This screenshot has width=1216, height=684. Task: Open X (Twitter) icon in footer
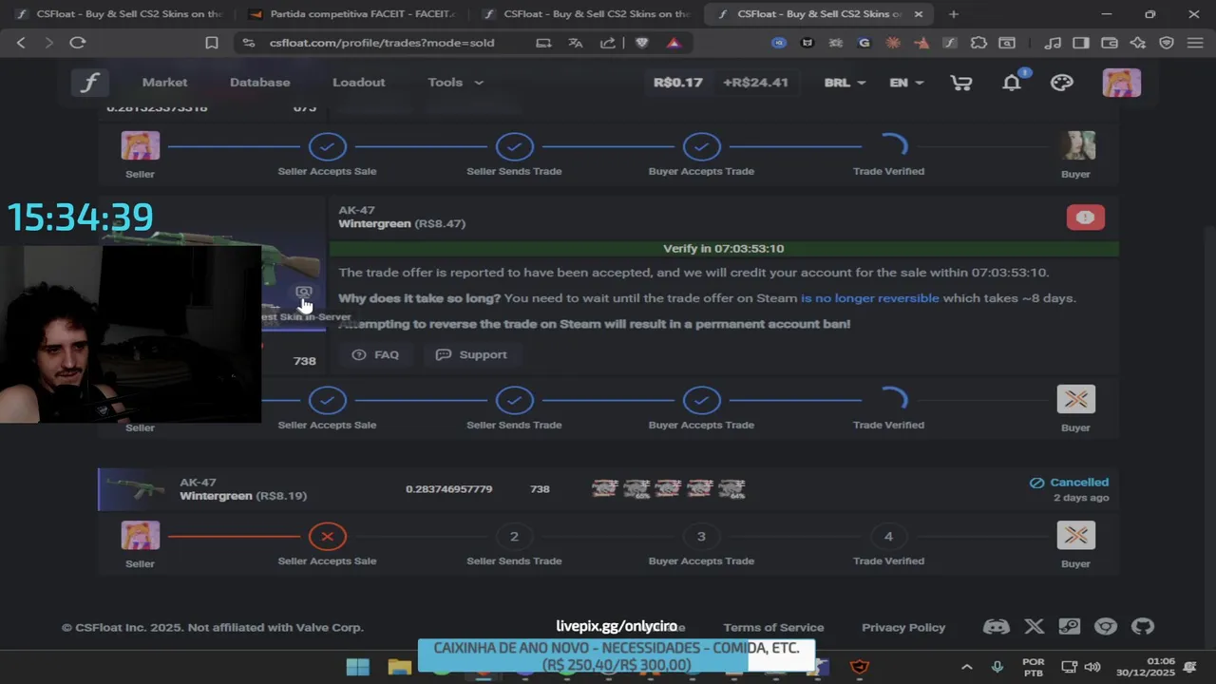click(1034, 626)
